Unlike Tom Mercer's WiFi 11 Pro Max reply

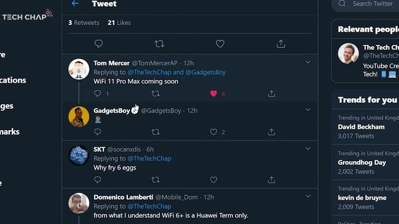coord(213,93)
